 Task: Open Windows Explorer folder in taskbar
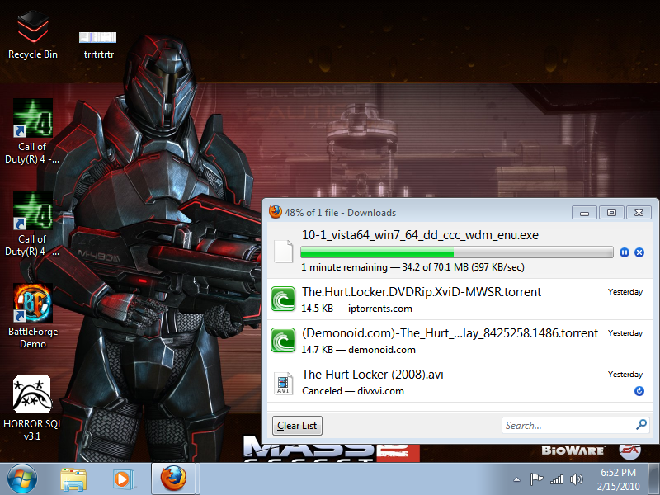pos(73,479)
